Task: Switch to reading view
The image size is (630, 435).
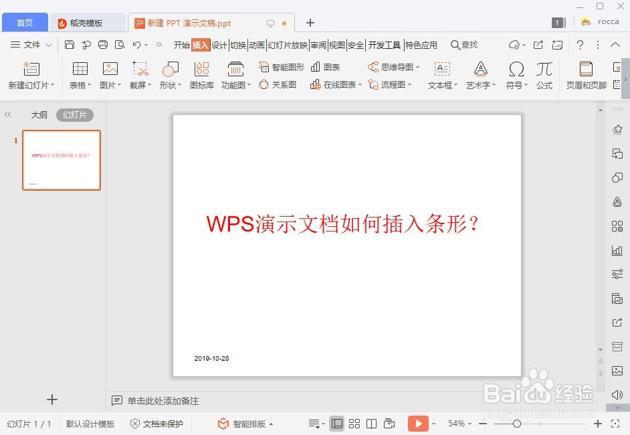Action: [372, 424]
